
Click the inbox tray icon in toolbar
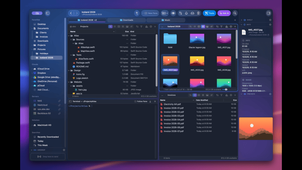192,13
